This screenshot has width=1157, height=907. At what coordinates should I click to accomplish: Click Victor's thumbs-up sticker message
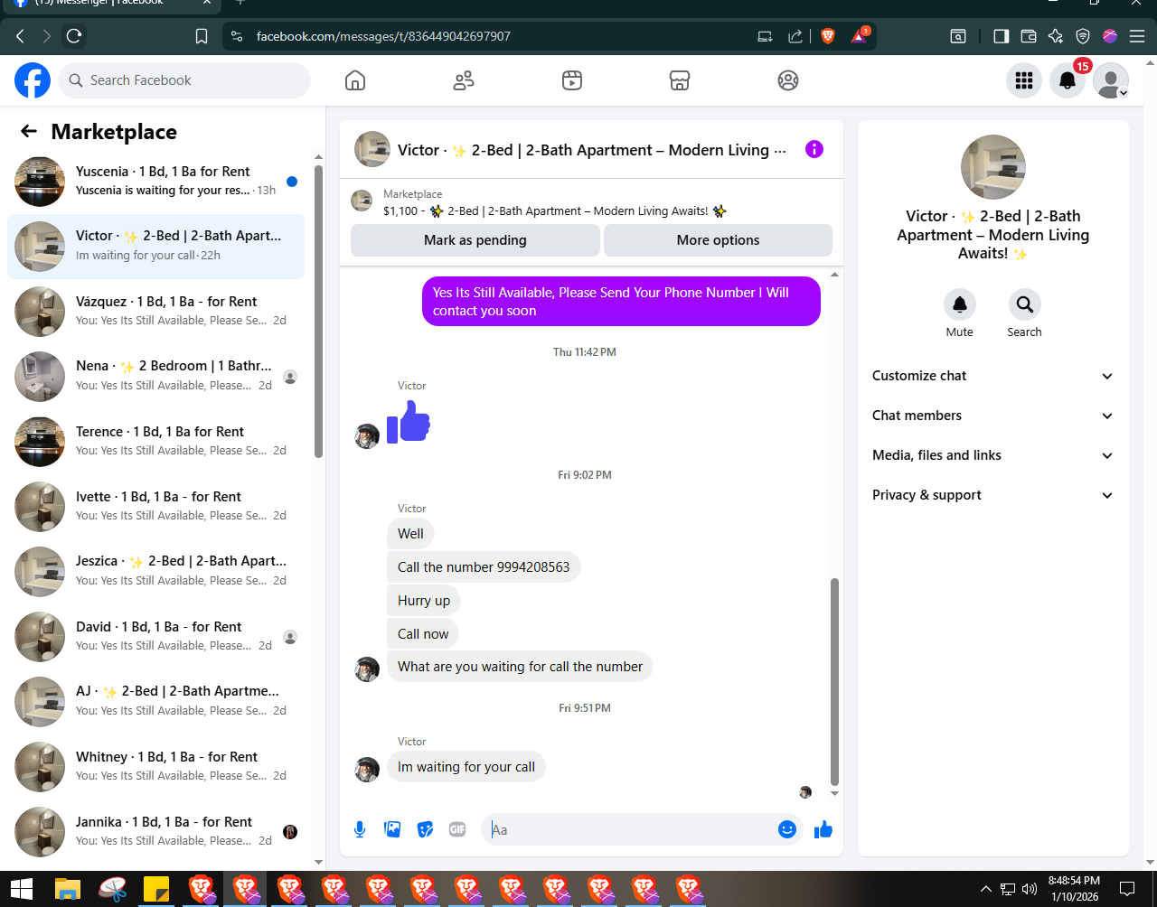[x=409, y=422]
